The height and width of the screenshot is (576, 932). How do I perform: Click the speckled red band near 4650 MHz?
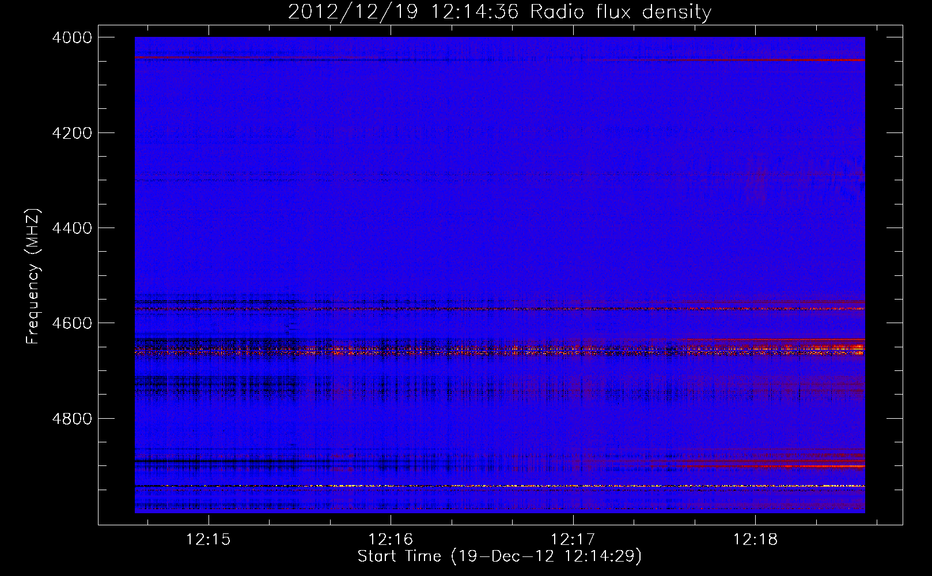tap(499, 349)
